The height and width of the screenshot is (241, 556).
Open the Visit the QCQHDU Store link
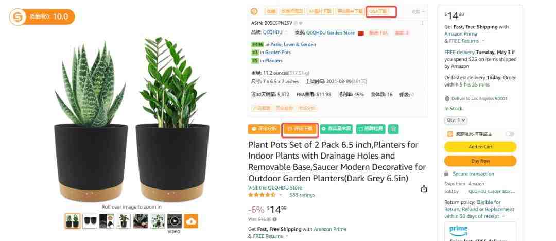[x=275, y=188]
